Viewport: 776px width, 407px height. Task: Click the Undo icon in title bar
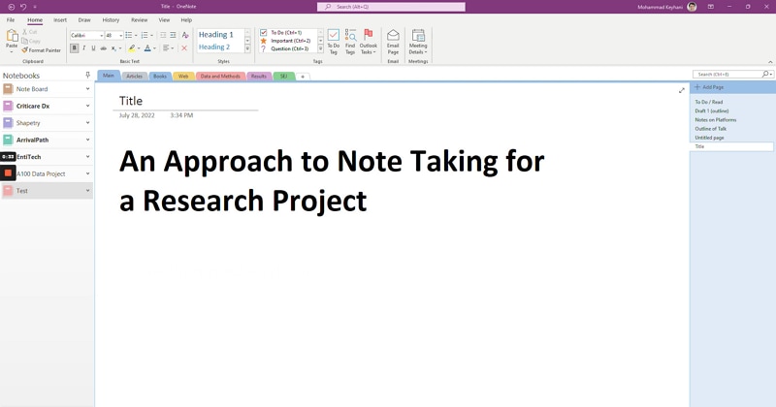[22, 7]
